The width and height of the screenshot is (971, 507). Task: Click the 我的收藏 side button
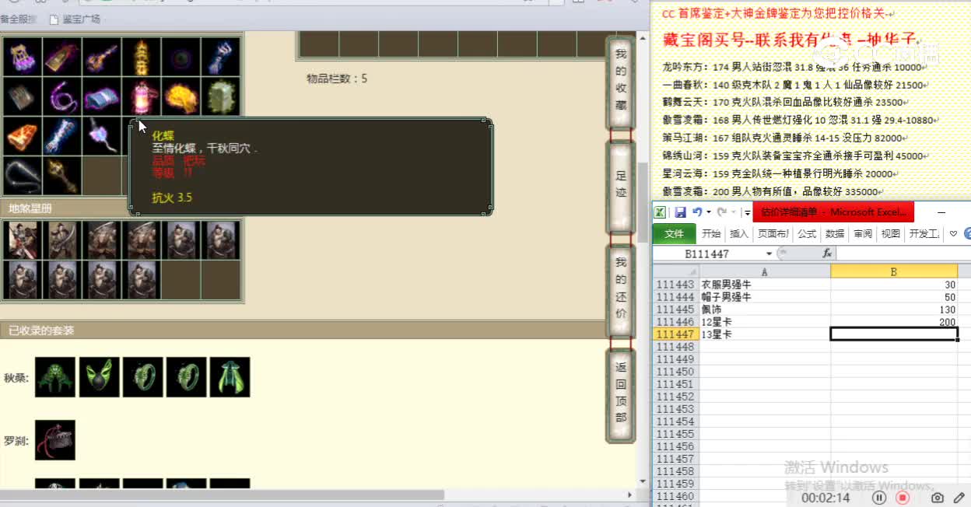tap(621, 80)
